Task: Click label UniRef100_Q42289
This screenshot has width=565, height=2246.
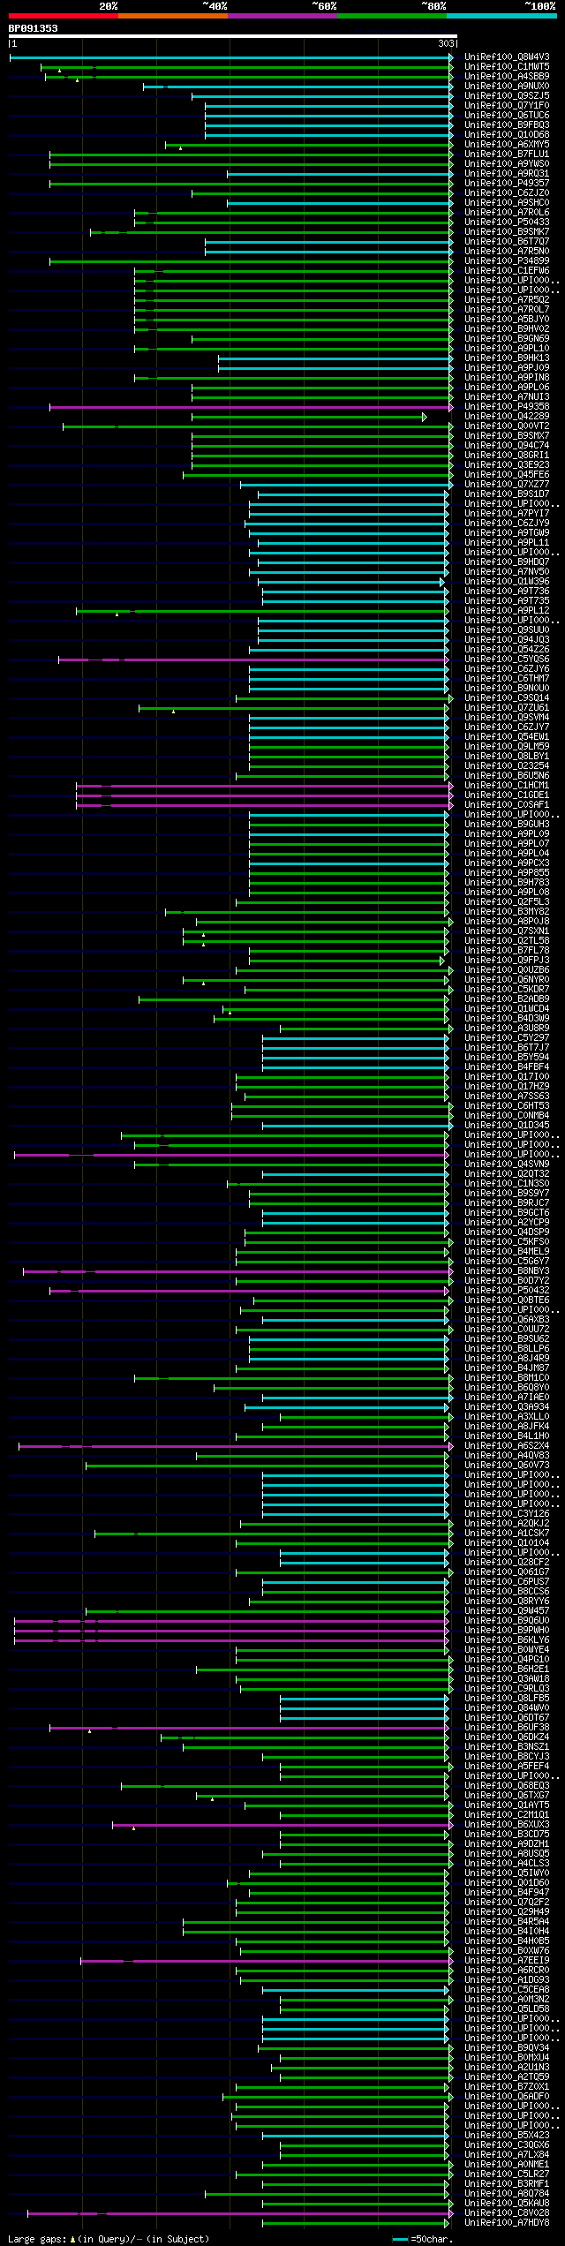Action: 507,417
